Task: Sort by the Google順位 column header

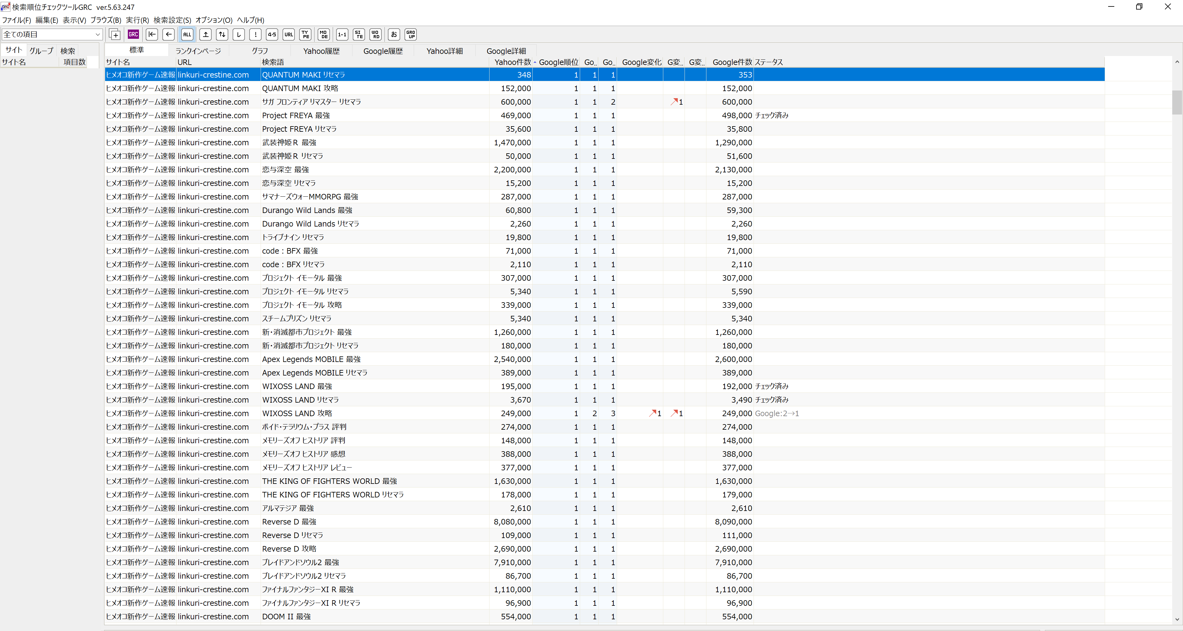Action: (558, 62)
